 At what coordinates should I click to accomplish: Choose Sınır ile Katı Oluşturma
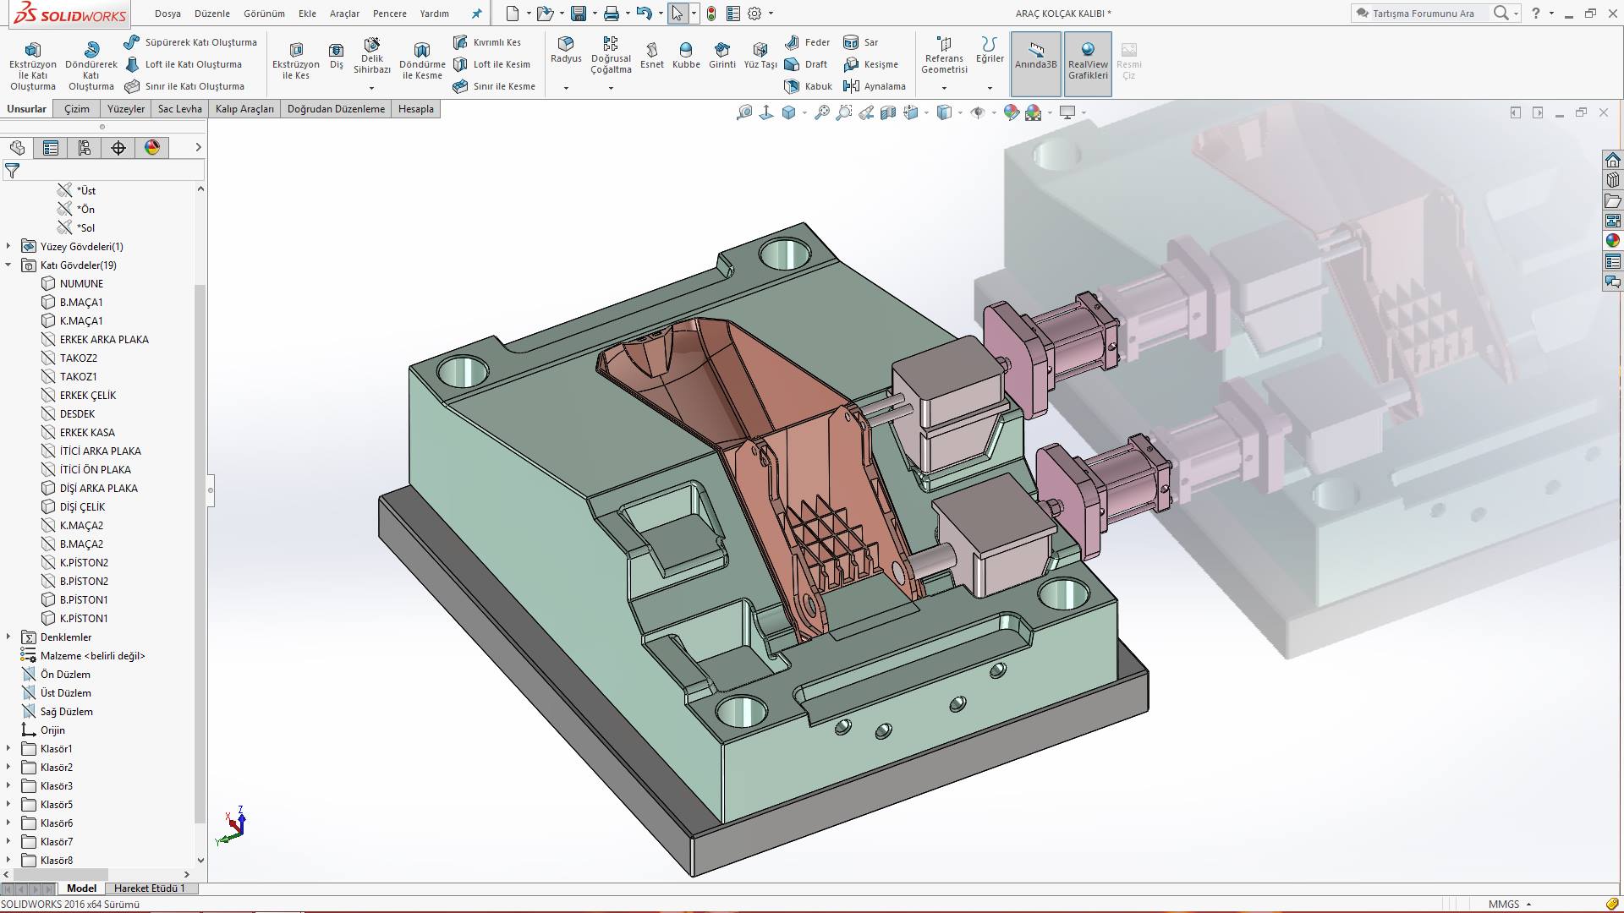(x=184, y=86)
